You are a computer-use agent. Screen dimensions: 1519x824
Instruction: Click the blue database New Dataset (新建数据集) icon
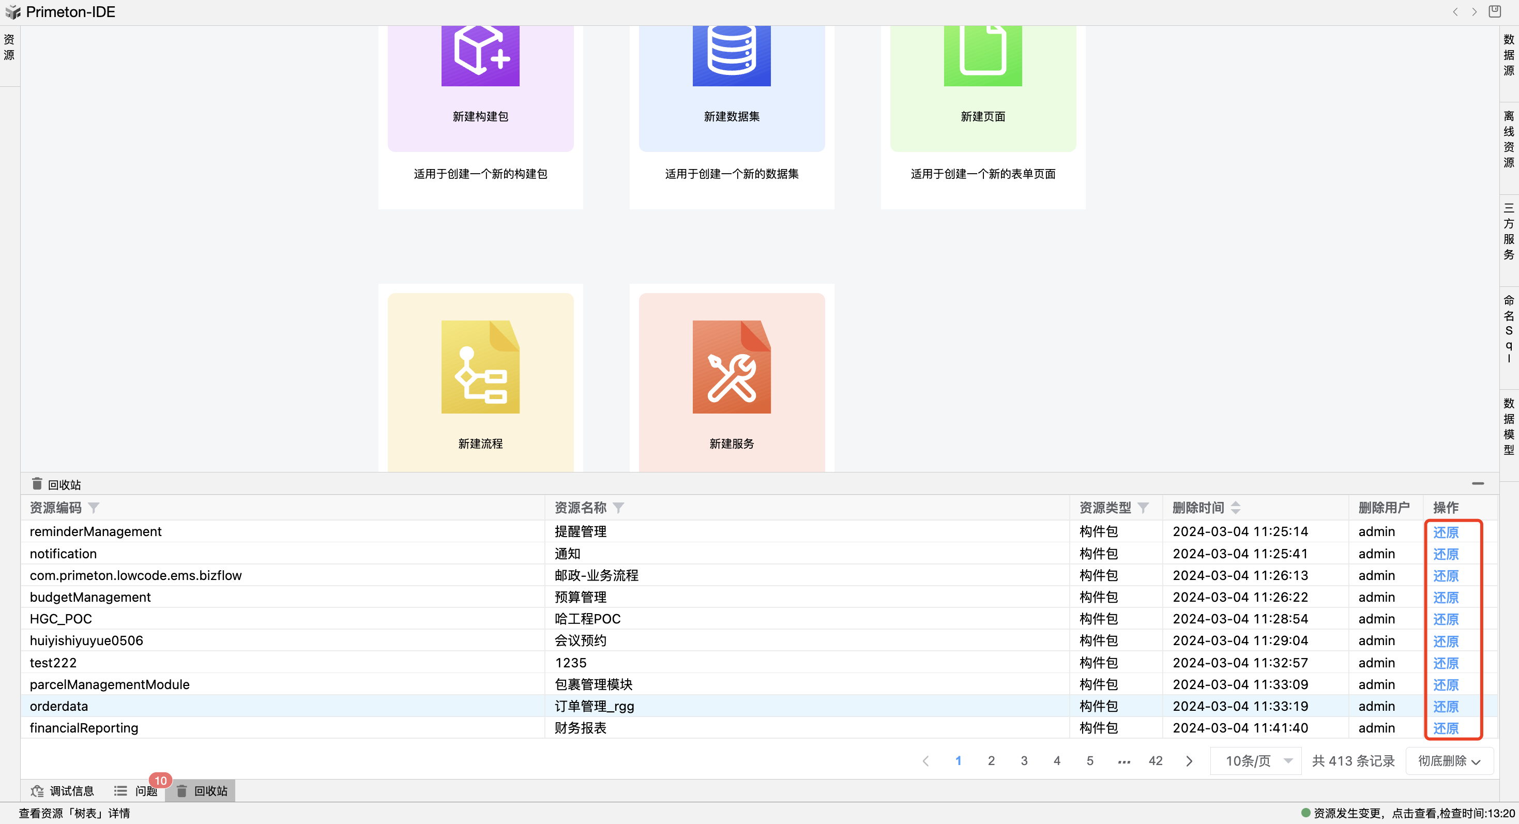pyautogui.click(x=731, y=56)
